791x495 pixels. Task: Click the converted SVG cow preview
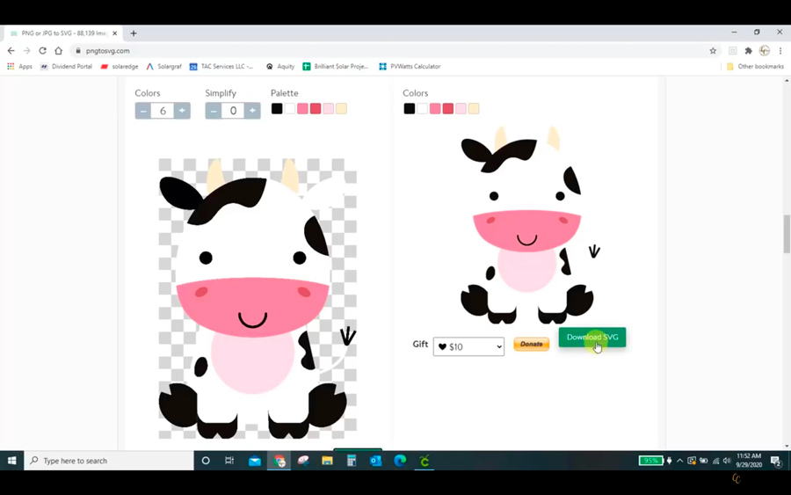pyautogui.click(x=527, y=224)
